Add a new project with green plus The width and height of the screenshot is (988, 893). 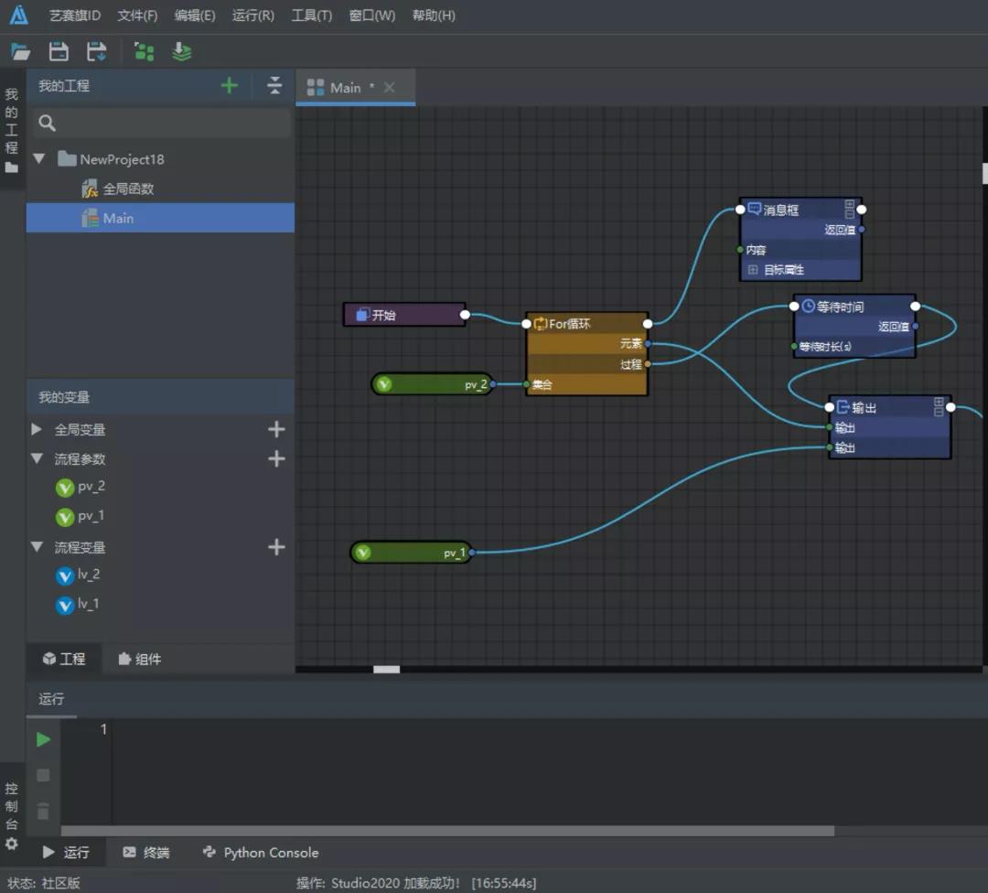coord(230,86)
